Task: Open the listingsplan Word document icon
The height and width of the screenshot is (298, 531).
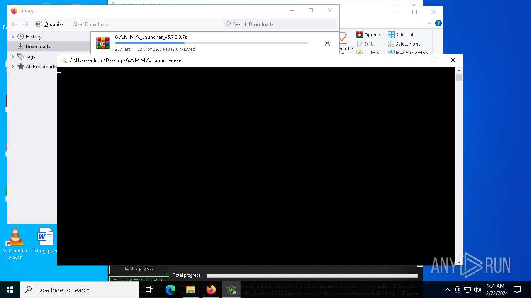Action: [45, 240]
